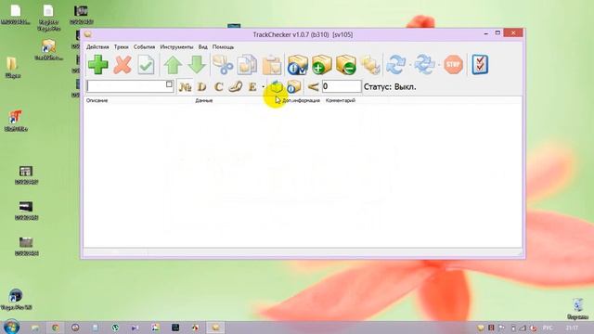Image resolution: width=594 pixels, height=334 pixels.
Task: Open the Треки menu
Action: pyautogui.click(x=122, y=47)
